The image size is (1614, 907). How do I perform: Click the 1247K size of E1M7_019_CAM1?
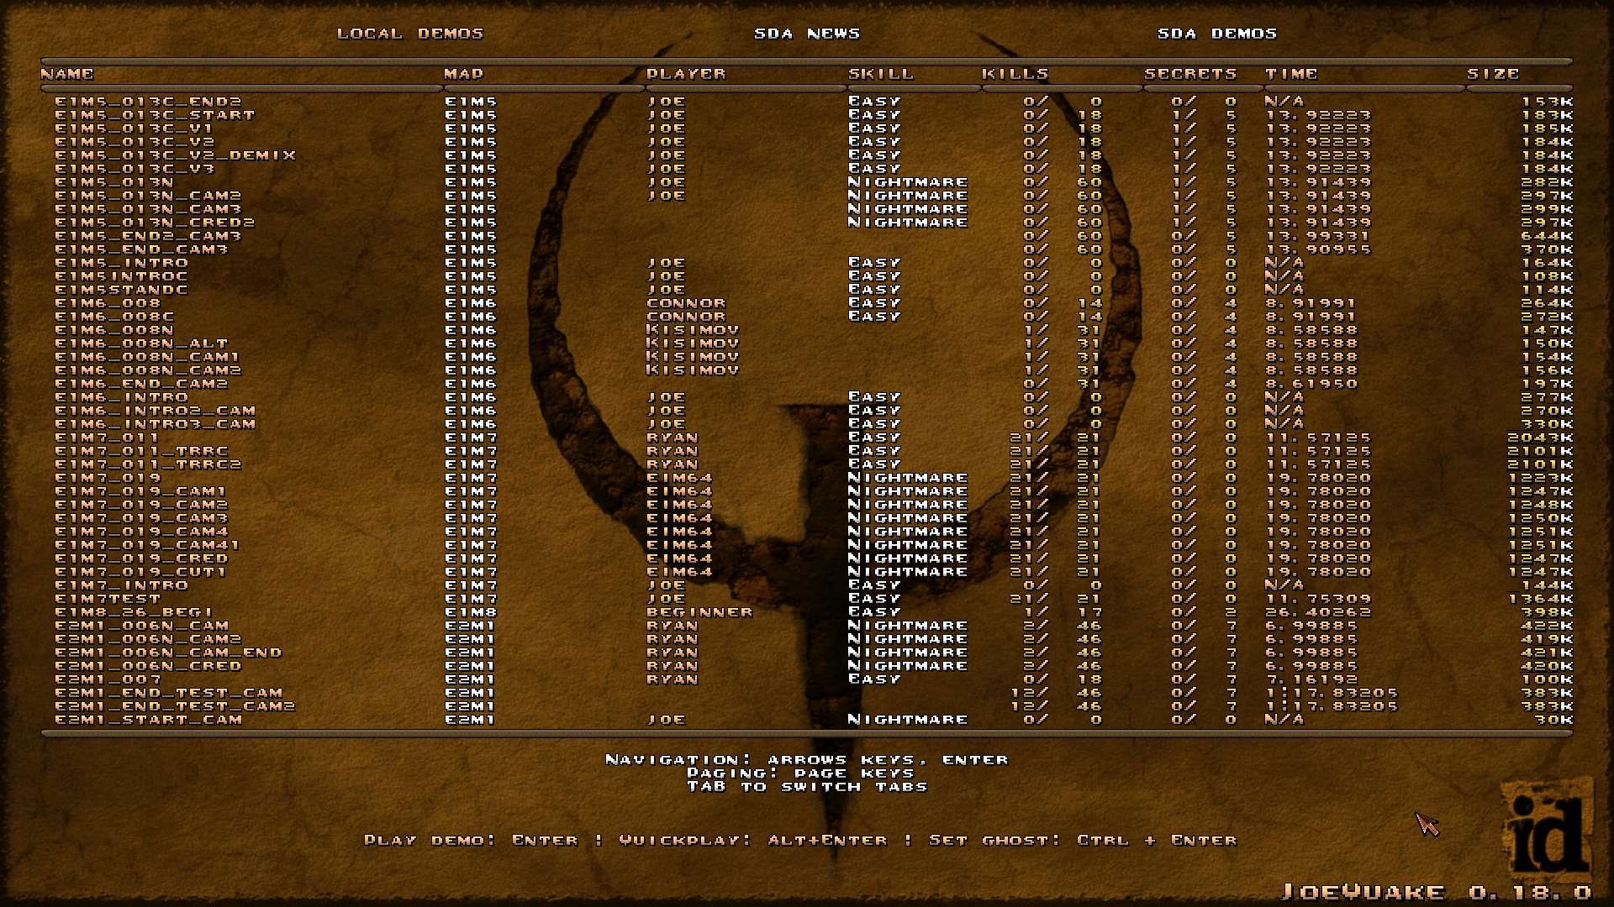coord(1540,491)
